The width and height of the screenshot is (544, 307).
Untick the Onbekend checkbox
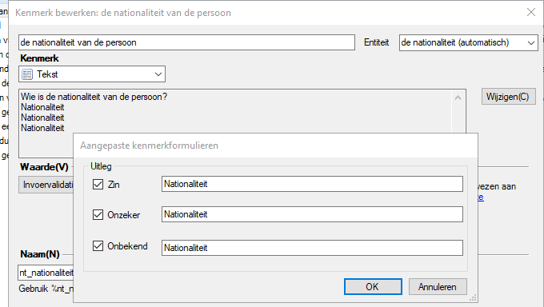(98, 246)
